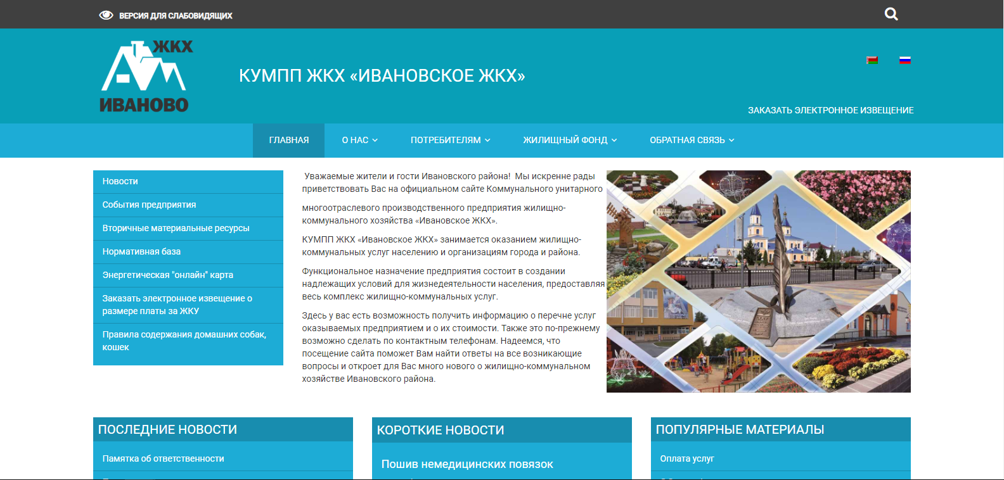Switch language via Russian flag icon
Viewport: 1004px width, 480px height.
point(905,61)
